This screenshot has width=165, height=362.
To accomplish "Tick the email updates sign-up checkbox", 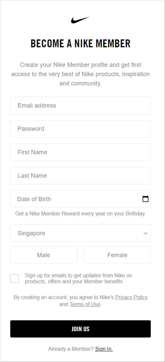I will click(15, 279).
